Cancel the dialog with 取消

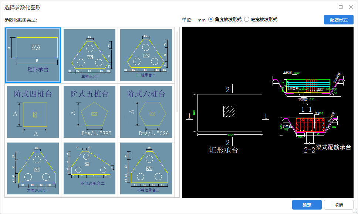339,205
